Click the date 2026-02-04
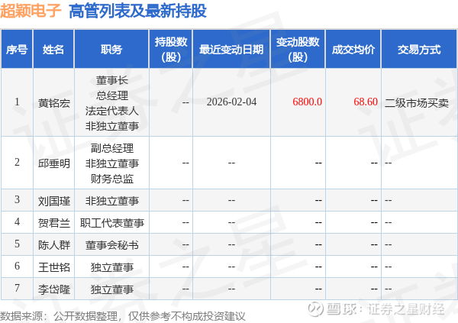The height and width of the screenshot is (323, 458). (231, 102)
